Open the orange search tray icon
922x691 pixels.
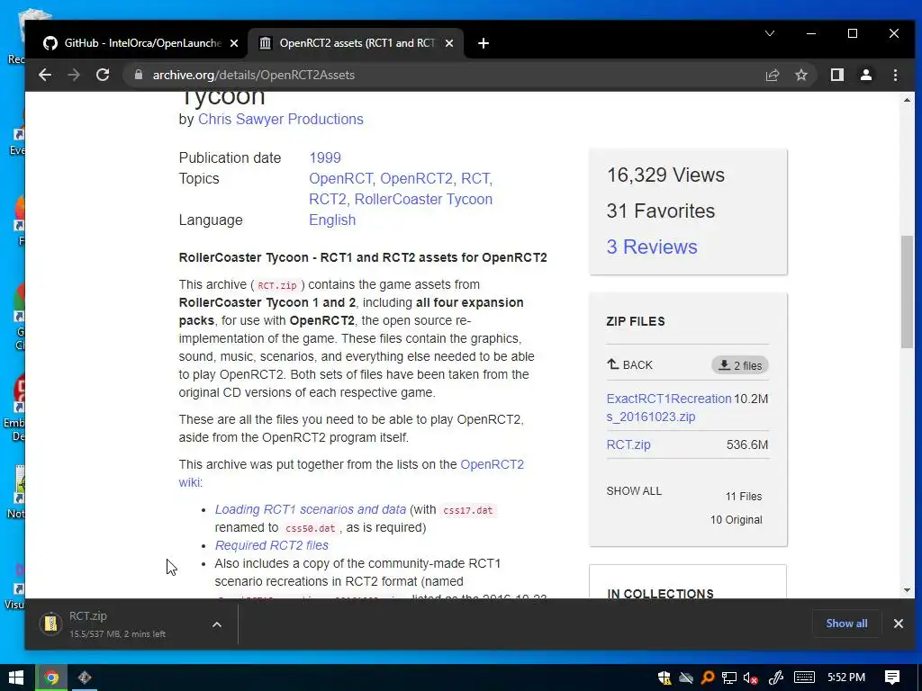click(708, 678)
